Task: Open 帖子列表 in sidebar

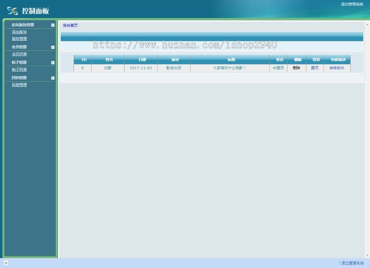Action: pos(19,69)
